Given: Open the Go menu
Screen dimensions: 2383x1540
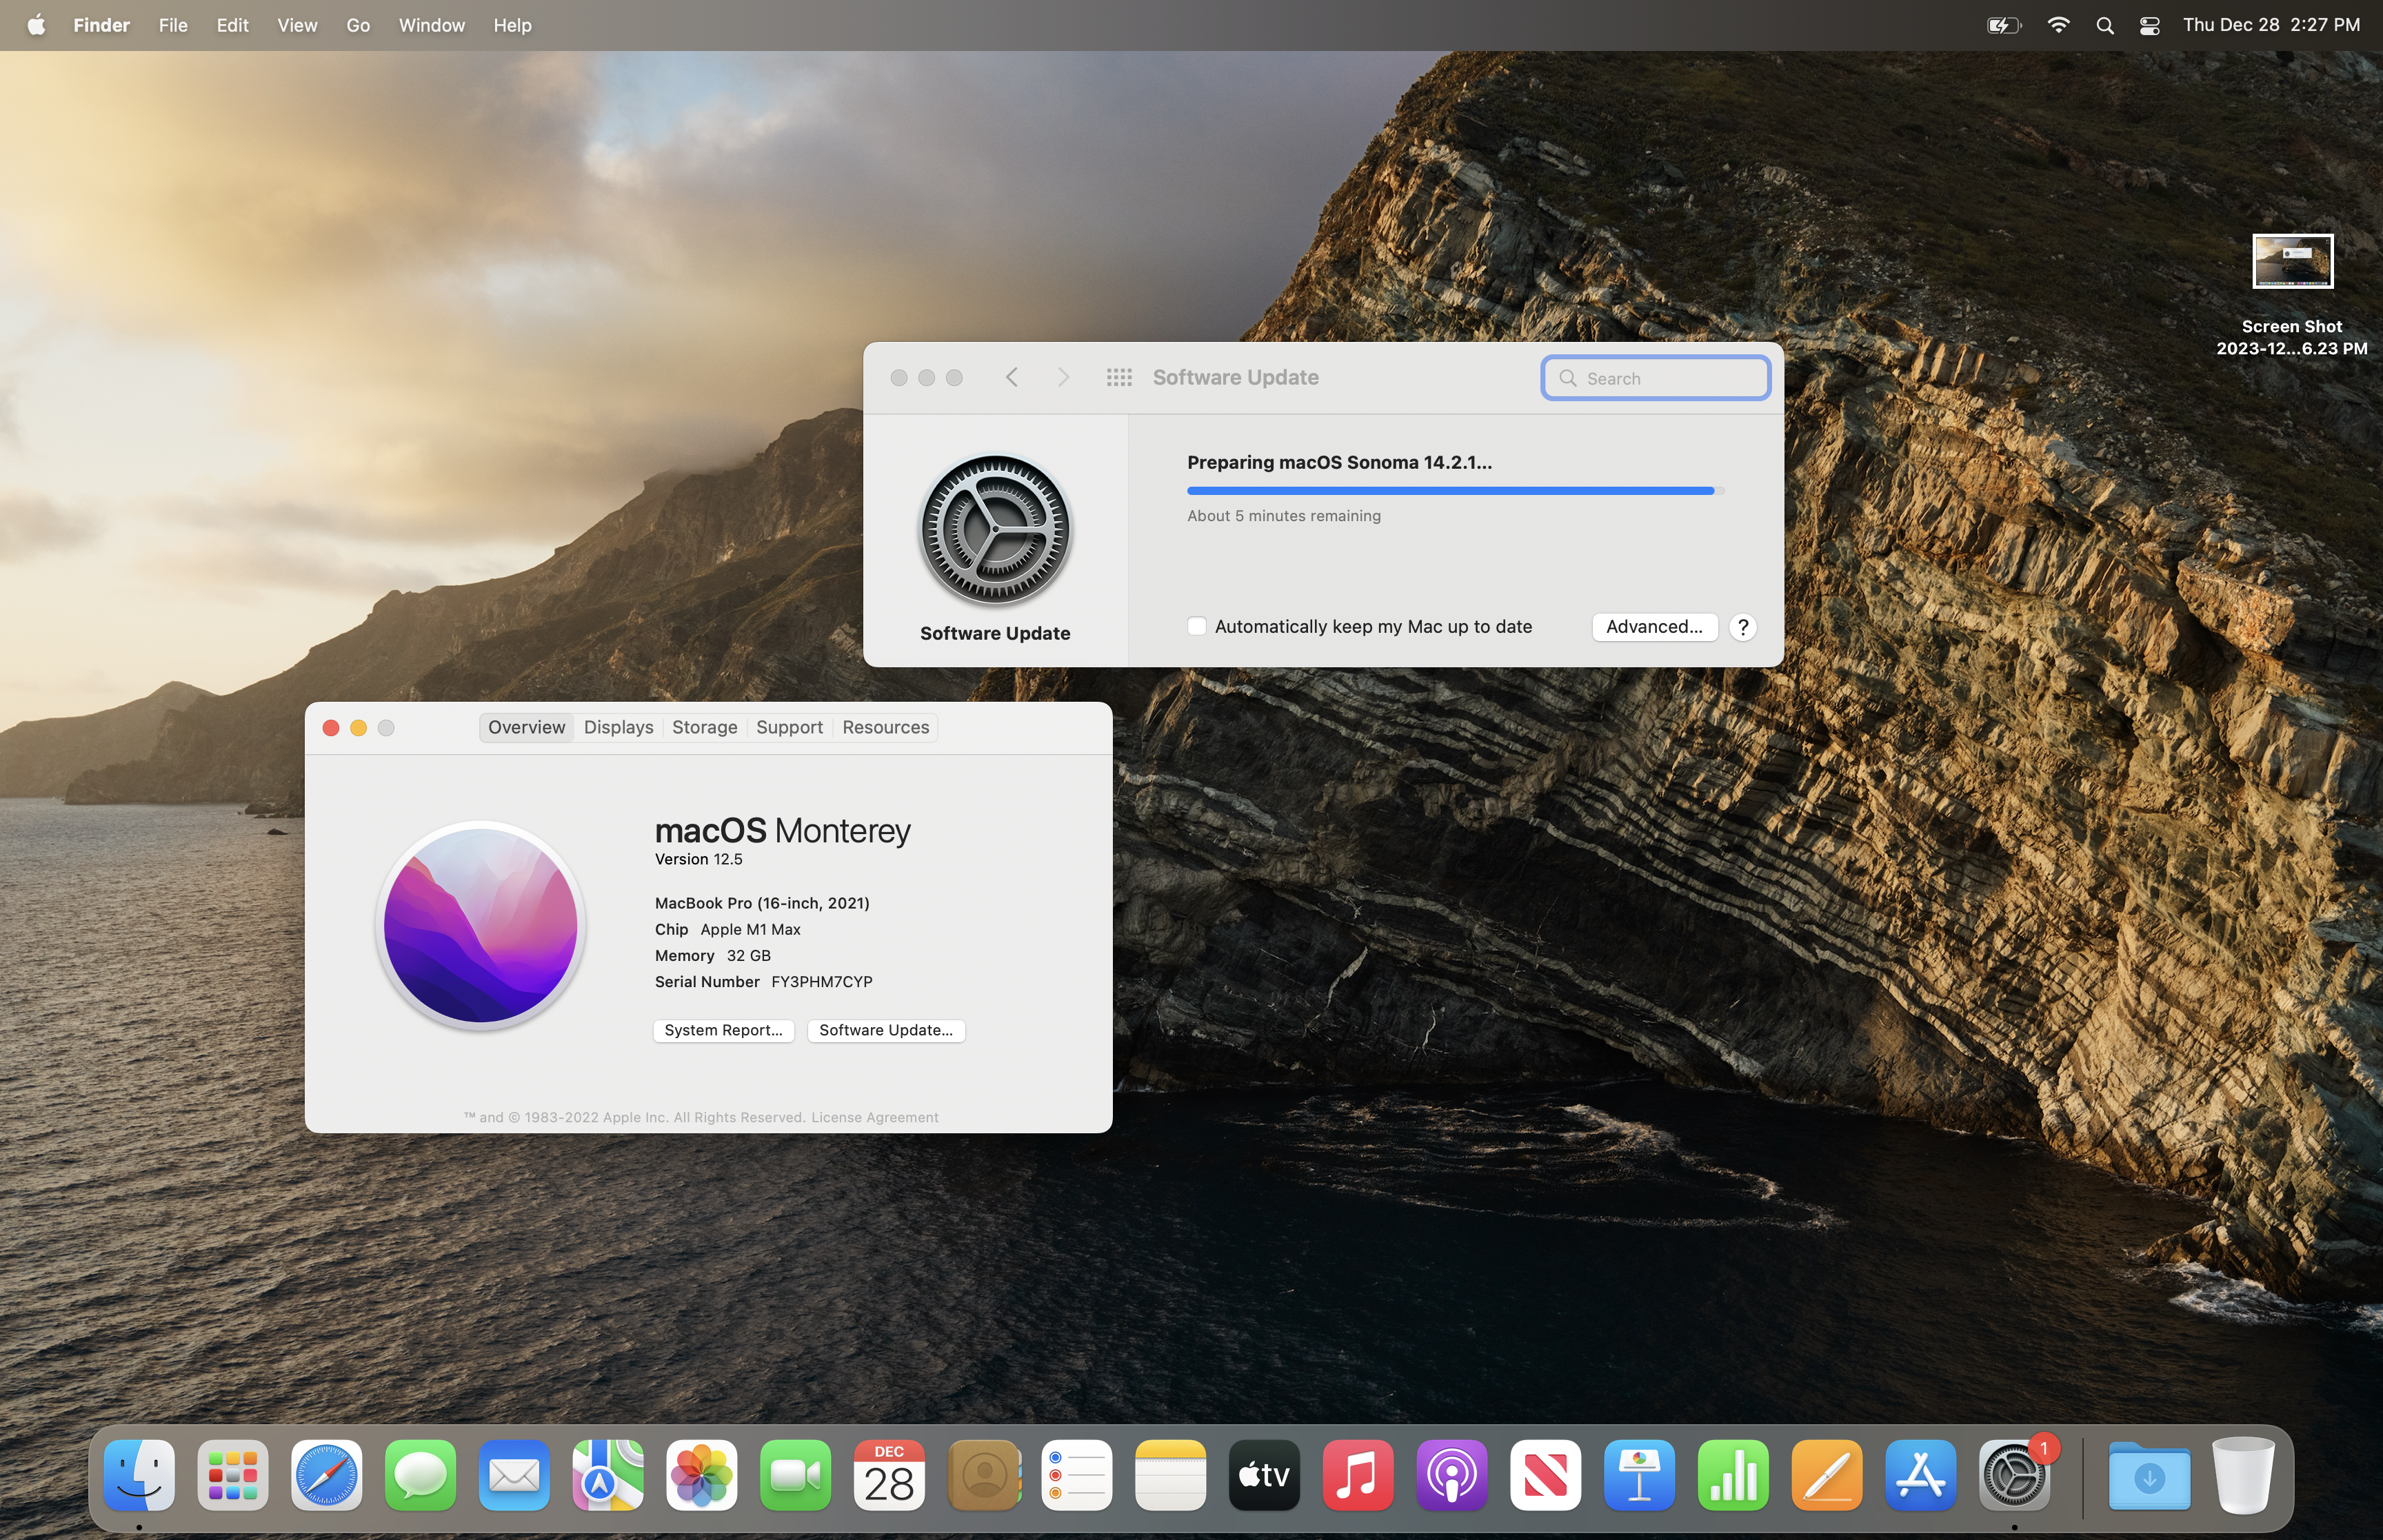Looking at the screenshot, I should click(358, 25).
